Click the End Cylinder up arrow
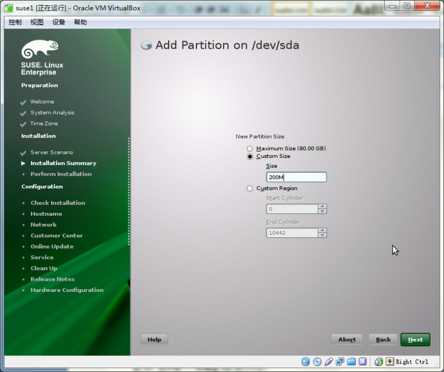Image resolution: width=444 pixels, height=372 pixels. [322, 230]
